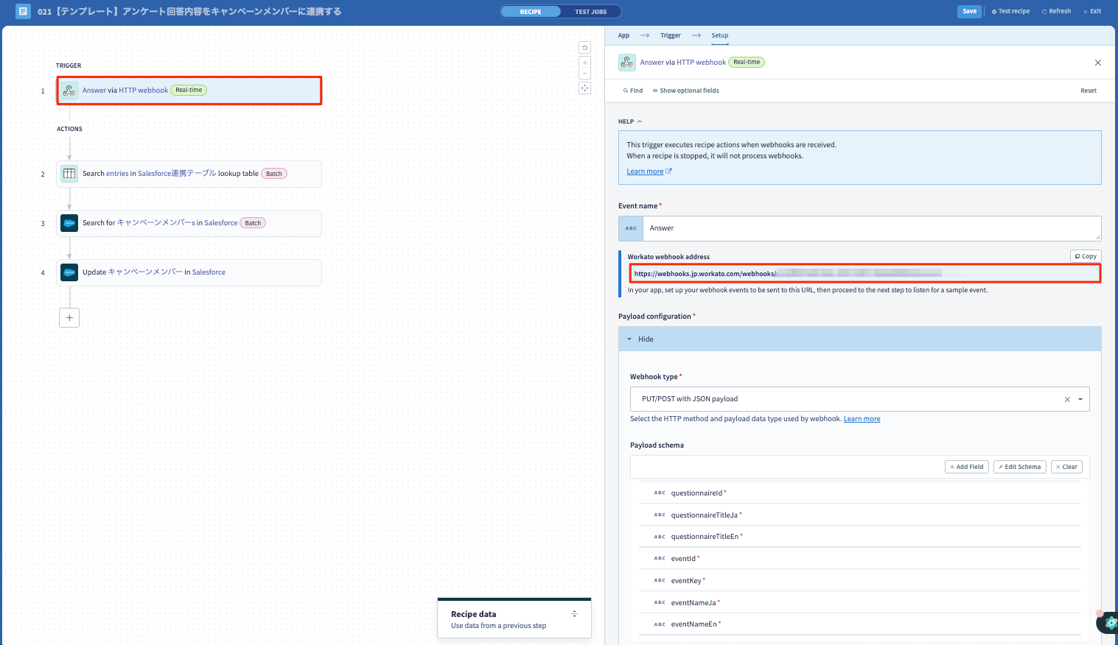Screen dimensions: 1118x645
Task: Expand the Recipe data panel
Action: (574, 614)
